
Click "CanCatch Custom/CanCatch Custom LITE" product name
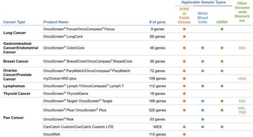(x=78, y=127)
